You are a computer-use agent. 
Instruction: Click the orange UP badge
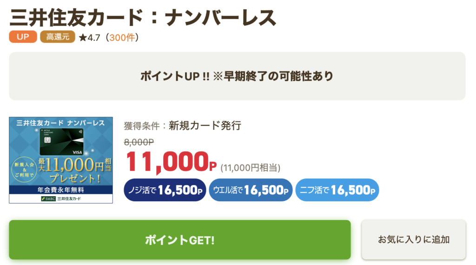point(23,37)
